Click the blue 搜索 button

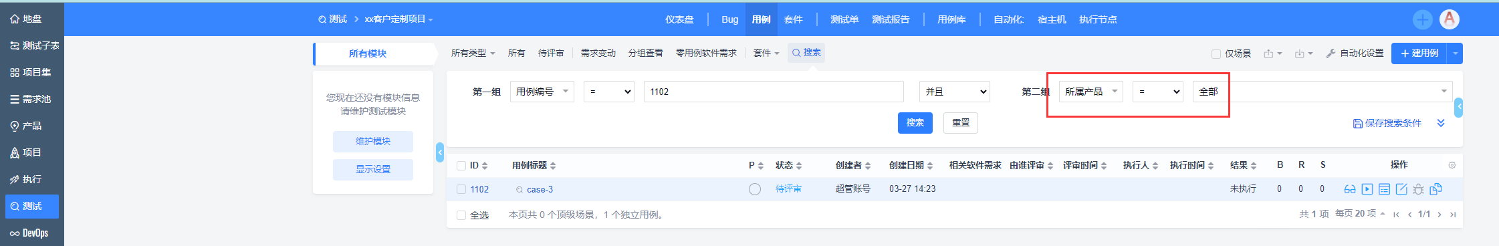coord(915,123)
